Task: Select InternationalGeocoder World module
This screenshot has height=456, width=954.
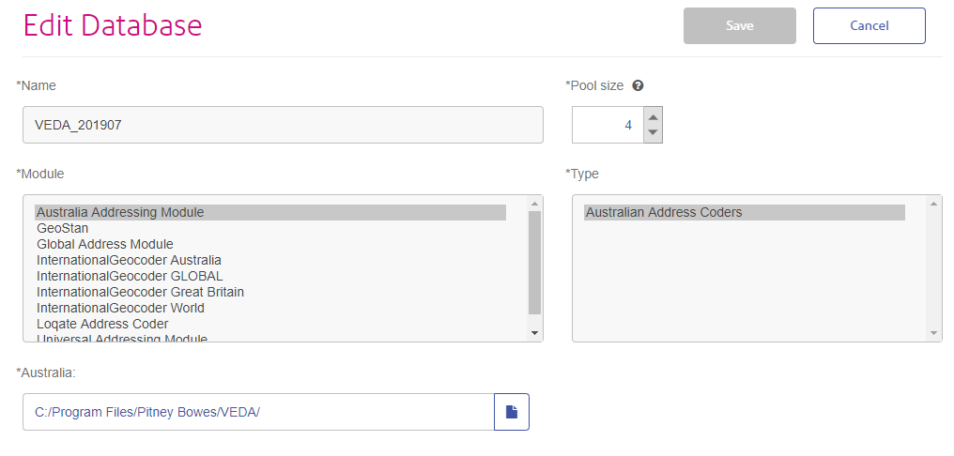Action: [x=270, y=308]
